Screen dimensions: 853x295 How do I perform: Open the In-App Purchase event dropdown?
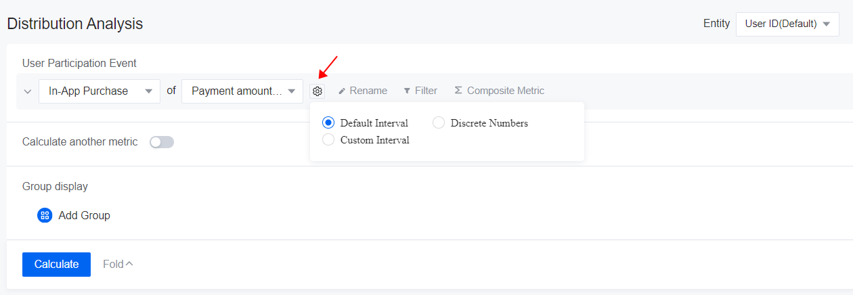(100, 91)
